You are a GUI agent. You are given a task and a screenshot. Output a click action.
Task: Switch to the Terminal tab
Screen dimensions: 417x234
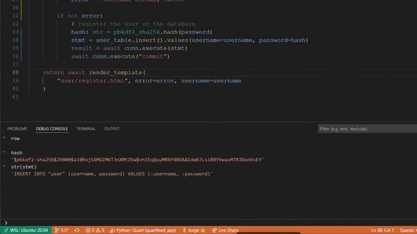tap(86, 129)
